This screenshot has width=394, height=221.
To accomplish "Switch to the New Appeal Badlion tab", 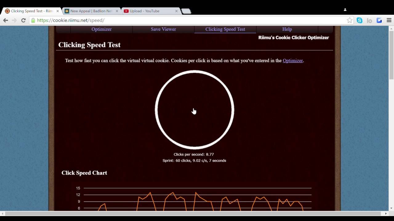I will (x=91, y=11).
